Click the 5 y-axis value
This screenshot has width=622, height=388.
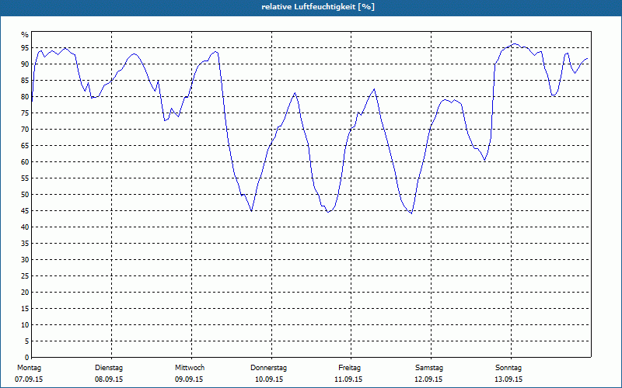pos(27,341)
